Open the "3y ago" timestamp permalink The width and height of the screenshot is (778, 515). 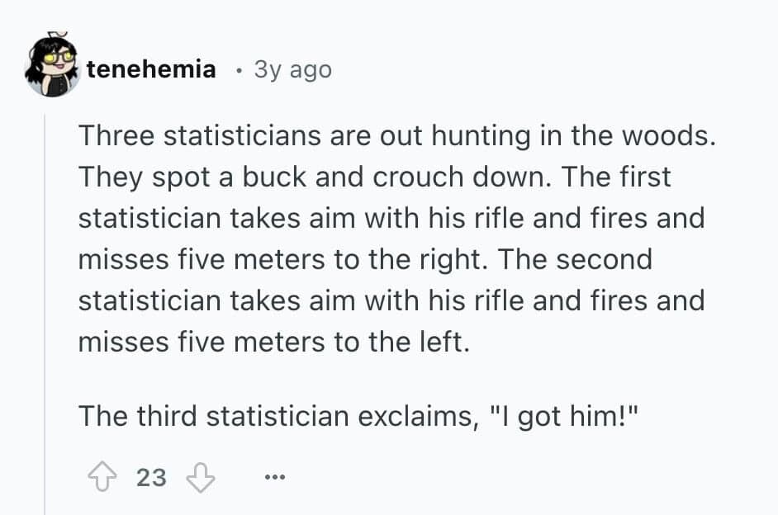pos(292,70)
